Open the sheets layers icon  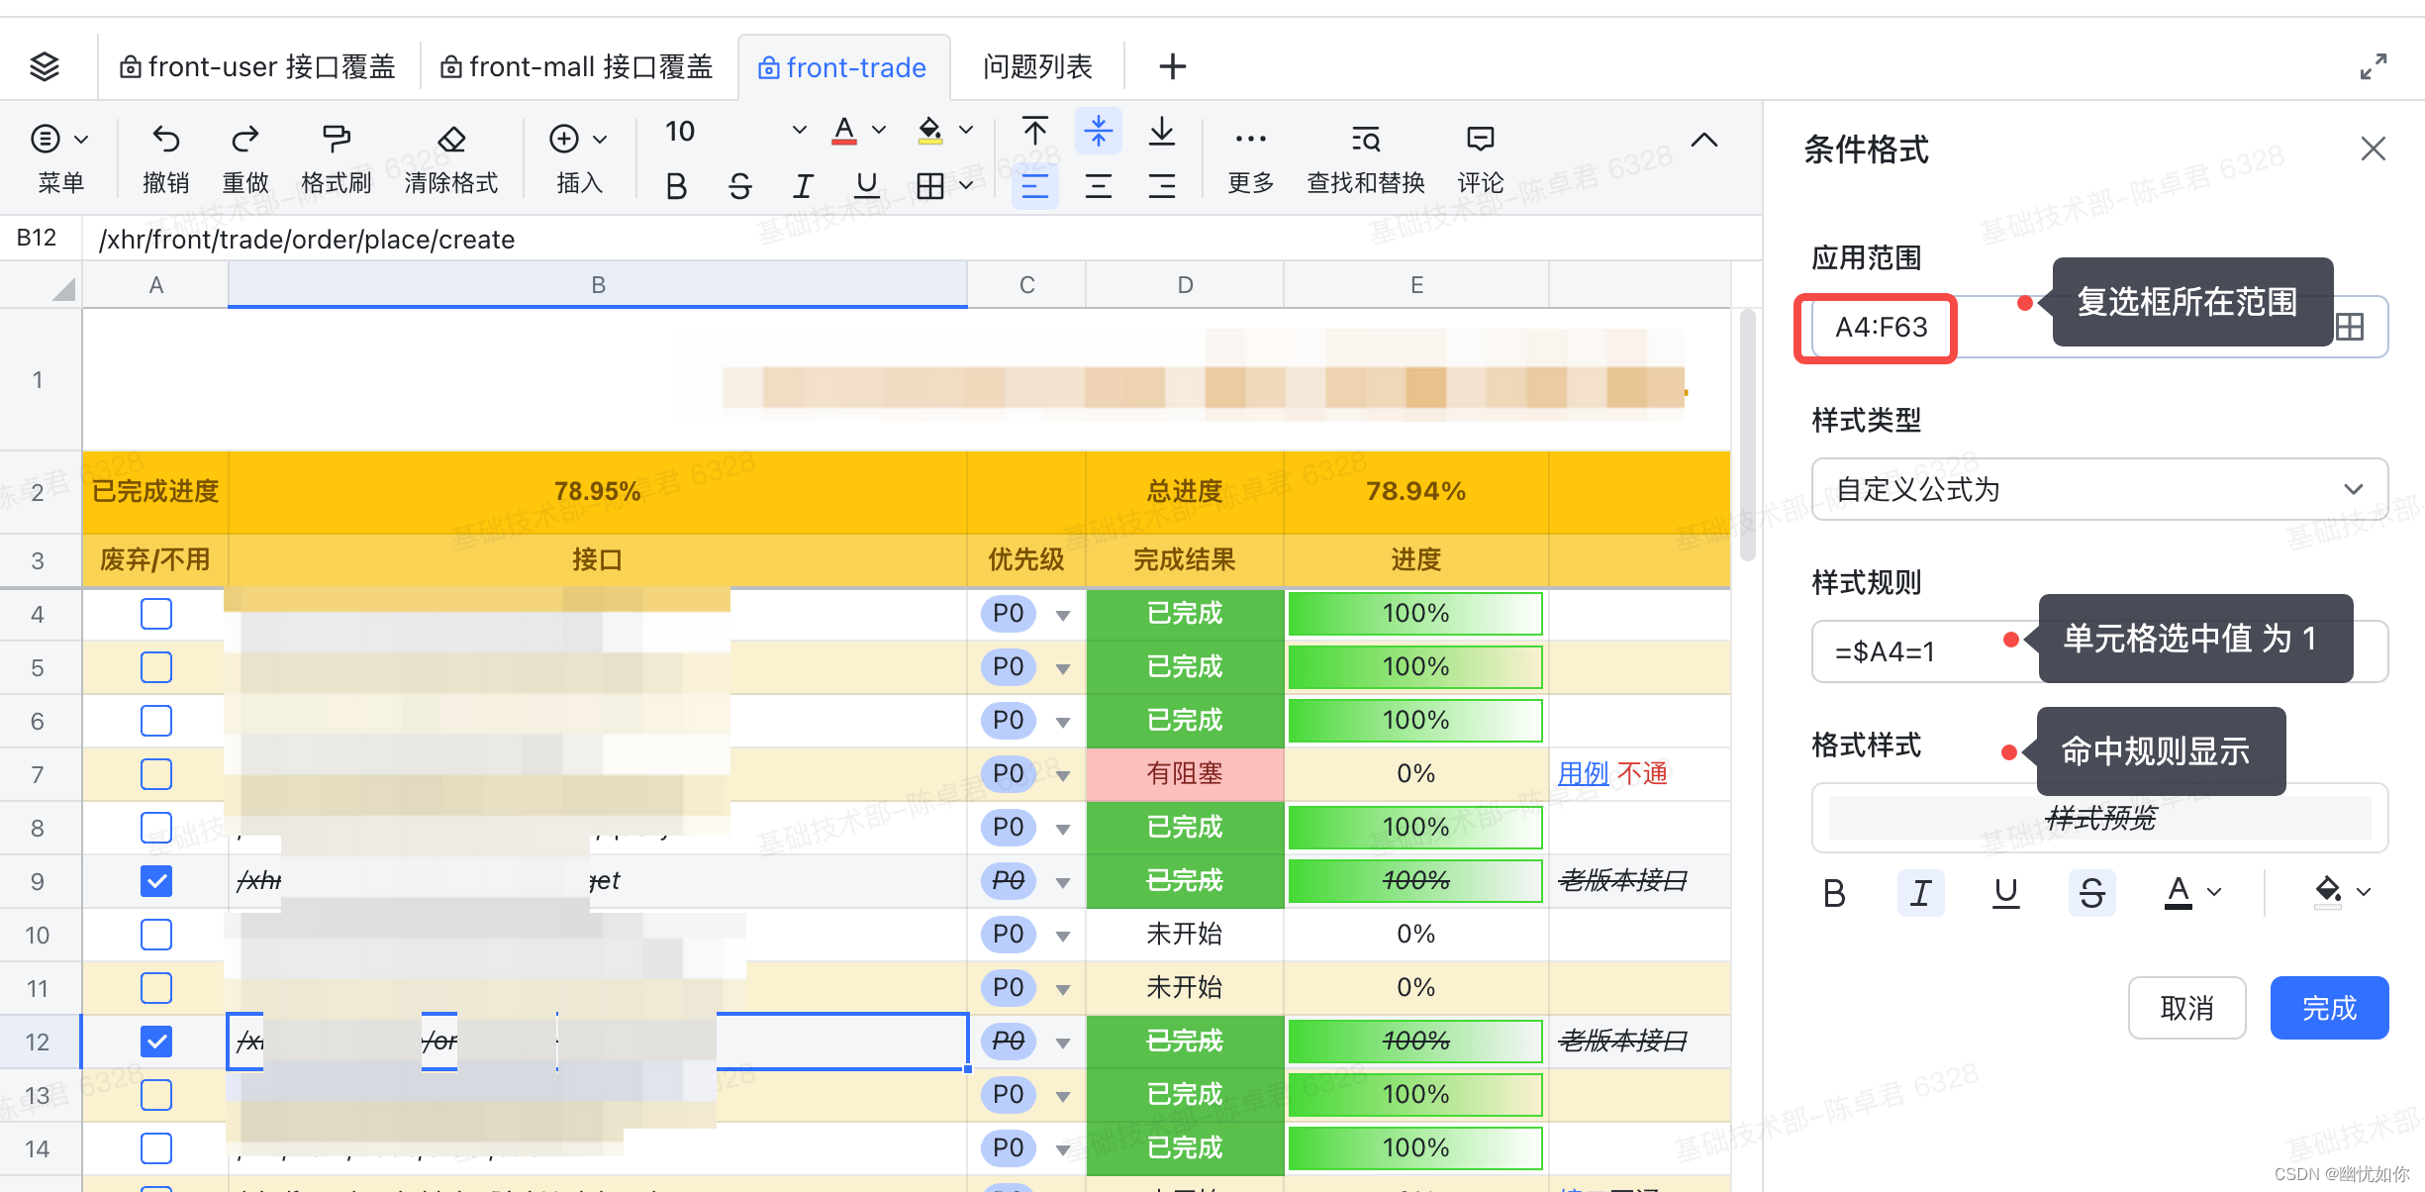45,67
